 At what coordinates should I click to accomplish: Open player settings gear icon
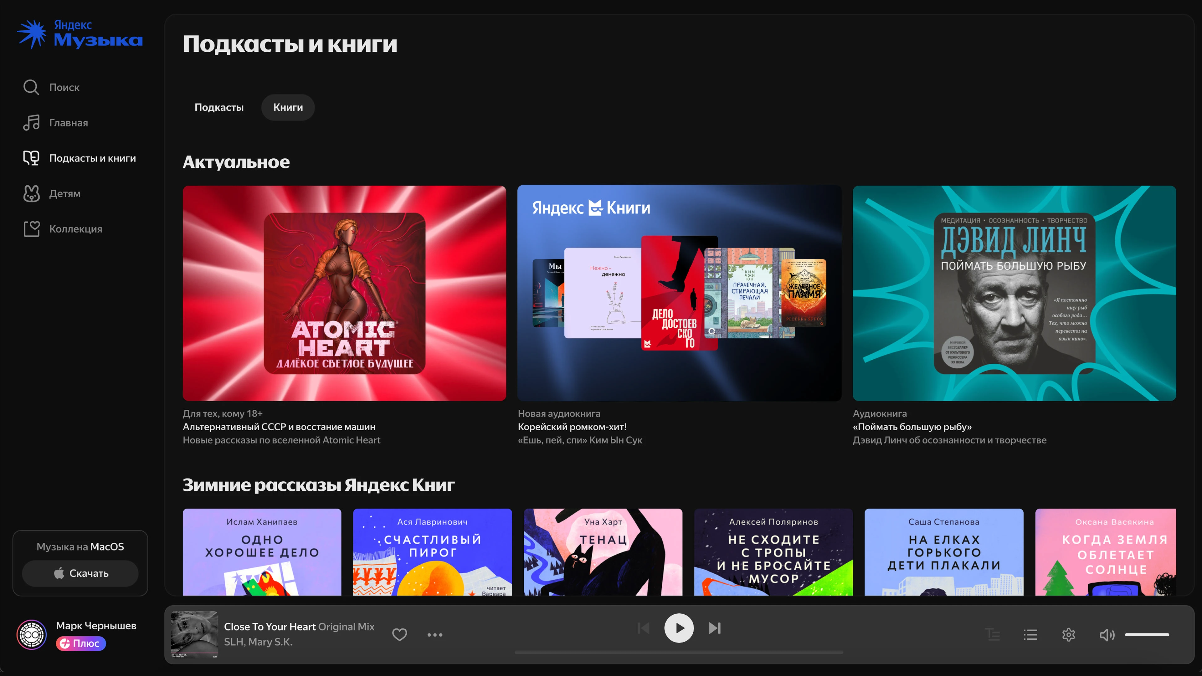pos(1069,634)
